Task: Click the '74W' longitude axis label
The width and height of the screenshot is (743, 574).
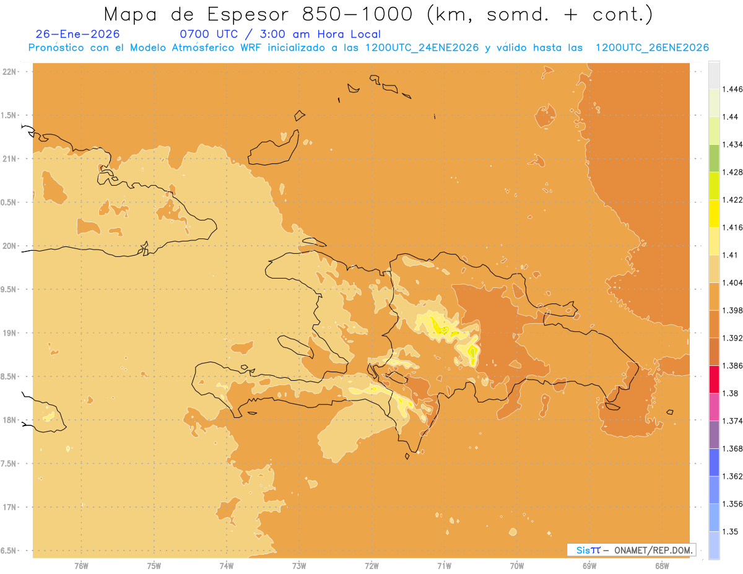Action: 227,566
